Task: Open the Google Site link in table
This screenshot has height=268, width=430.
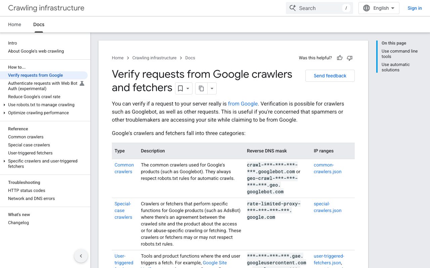Action: coord(215,263)
